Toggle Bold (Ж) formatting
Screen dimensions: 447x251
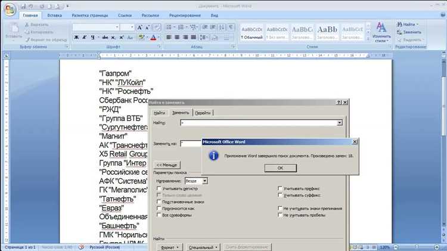click(76, 38)
